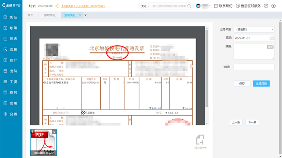Click the invoice total ¥900.00
Image resolution: width=282 pixels, height=158 pixels.
click(x=172, y=113)
